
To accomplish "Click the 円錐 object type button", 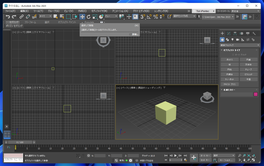I will click(248, 59).
